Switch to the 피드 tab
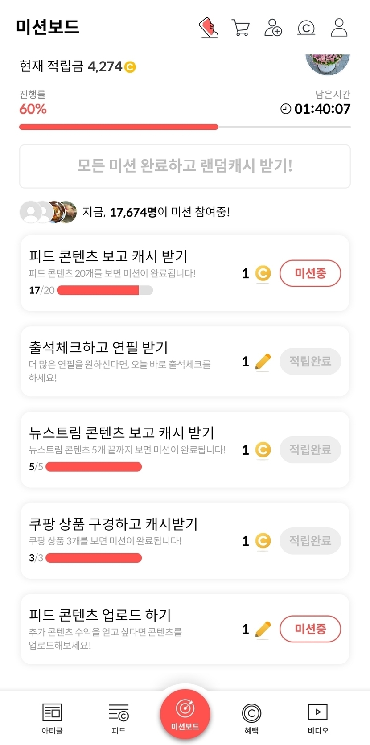Viewport: 370px width, 745px height. tap(119, 718)
